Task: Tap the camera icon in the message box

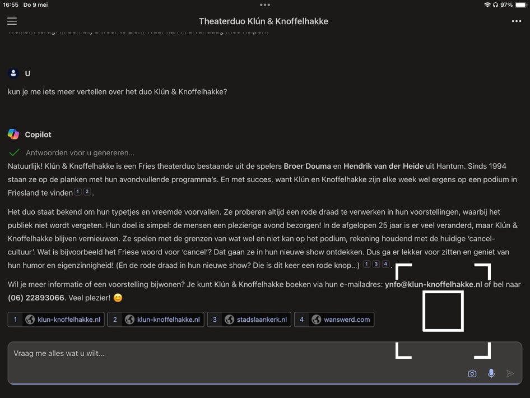Action: pos(472,373)
